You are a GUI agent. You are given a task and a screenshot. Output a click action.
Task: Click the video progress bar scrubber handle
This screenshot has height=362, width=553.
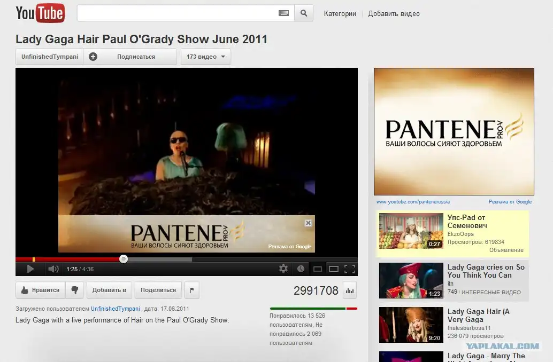click(124, 259)
